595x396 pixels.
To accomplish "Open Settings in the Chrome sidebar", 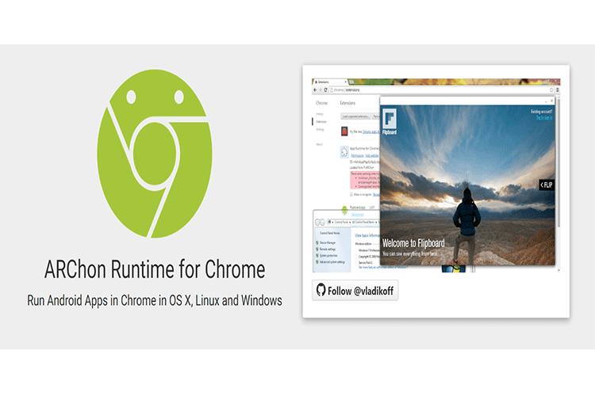I will [x=321, y=129].
